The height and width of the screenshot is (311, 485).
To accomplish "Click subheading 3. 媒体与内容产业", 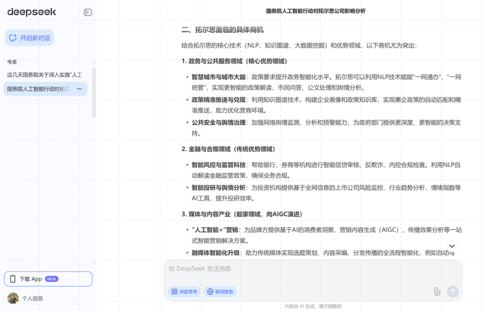I will 242,214.
